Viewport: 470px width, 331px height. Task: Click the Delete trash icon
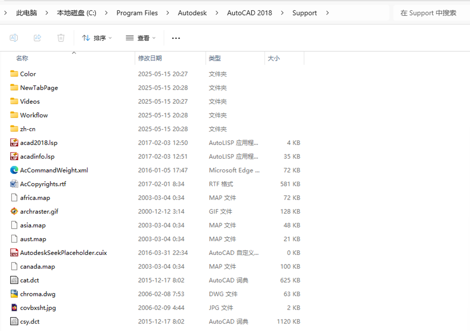pos(61,38)
